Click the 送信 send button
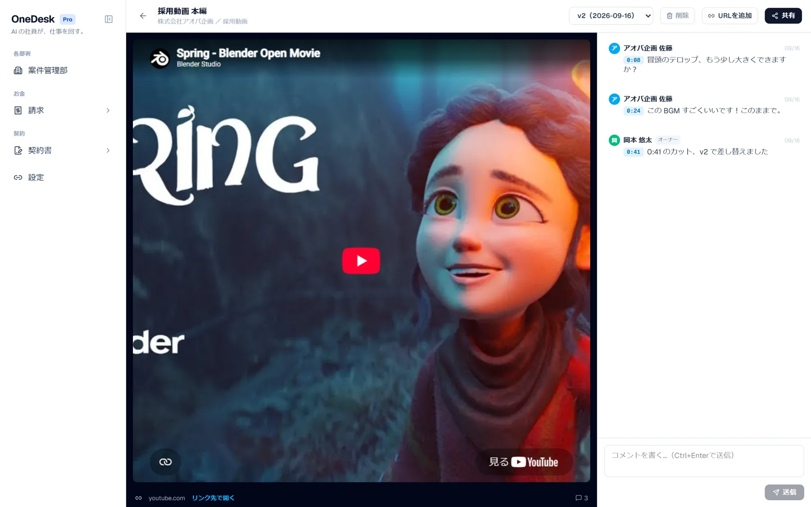This screenshot has height=507, width=811. coord(784,492)
